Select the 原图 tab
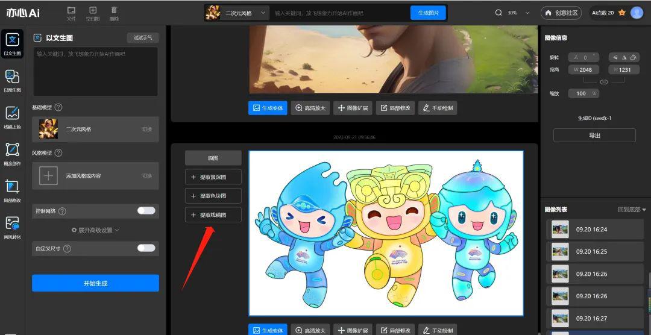Viewport: 651px width, 335px height. click(x=213, y=158)
